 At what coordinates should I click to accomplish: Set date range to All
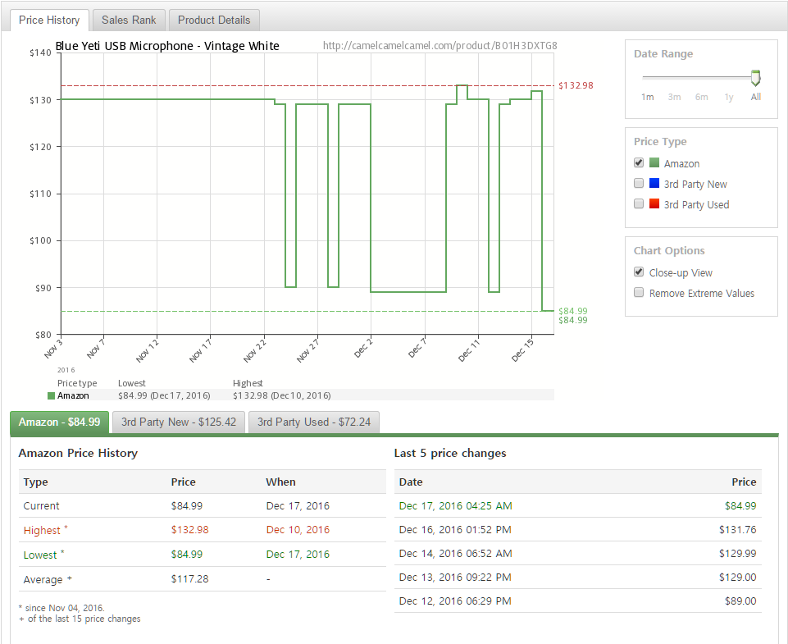(x=756, y=97)
